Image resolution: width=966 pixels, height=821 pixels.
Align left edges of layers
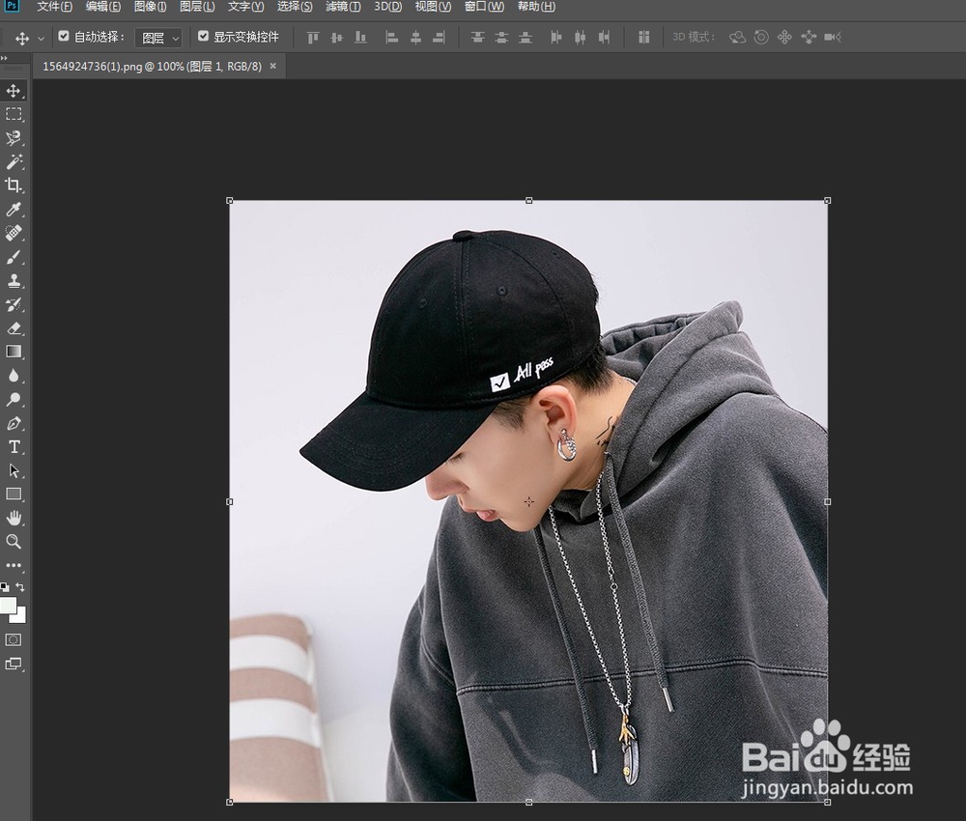[x=392, y=38]
